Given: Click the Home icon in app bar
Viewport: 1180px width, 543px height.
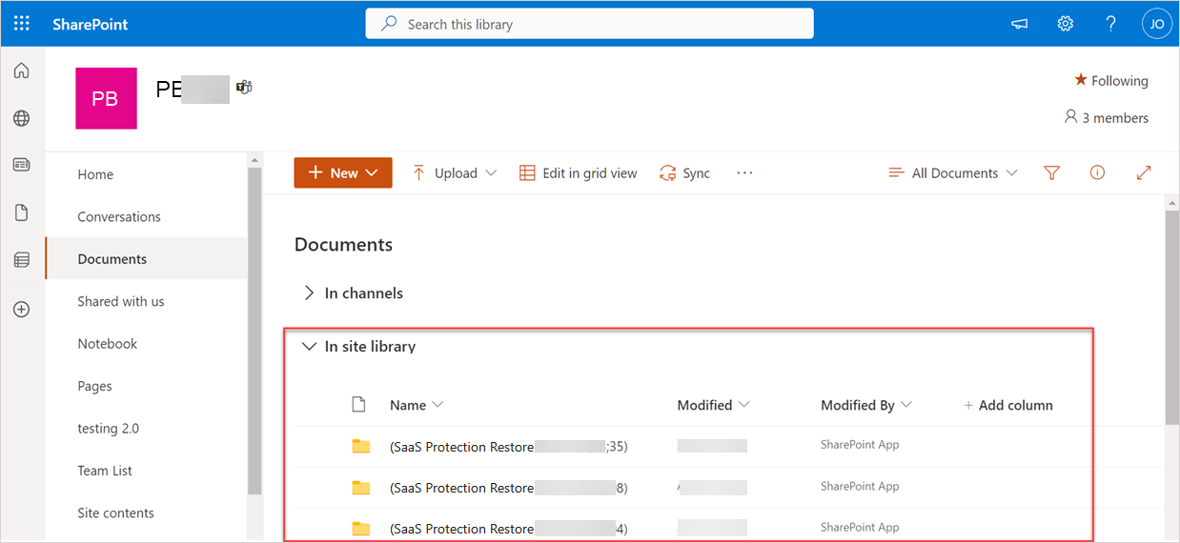Looking at the screenshot, I should [x=21, y=70].
